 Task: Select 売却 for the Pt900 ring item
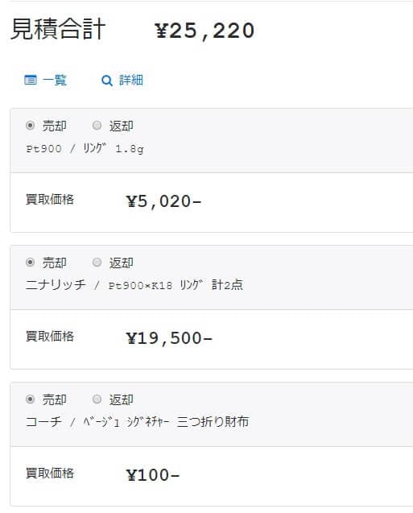(30, 126)
